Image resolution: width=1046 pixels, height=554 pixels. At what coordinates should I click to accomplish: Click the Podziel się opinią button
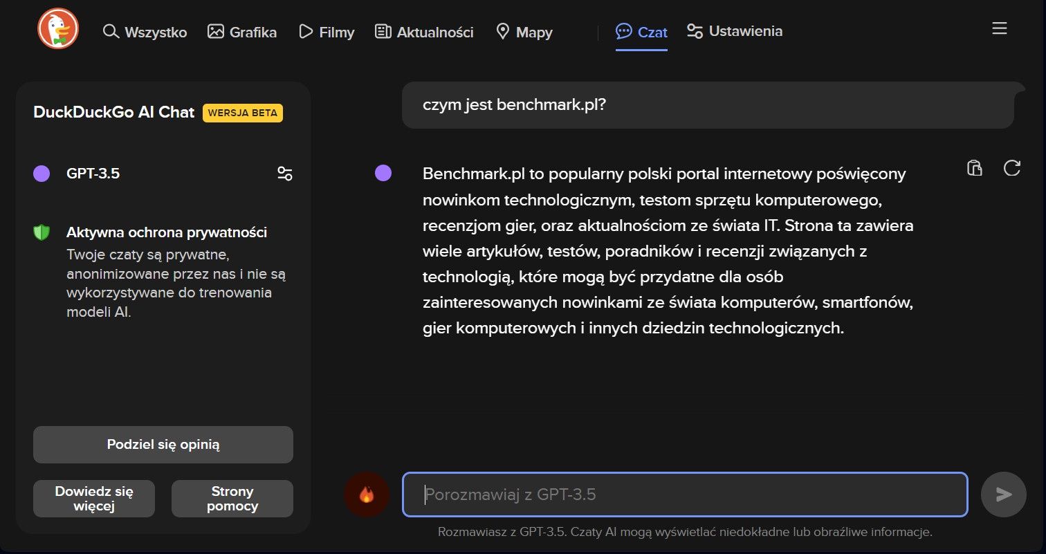[163, 445]
